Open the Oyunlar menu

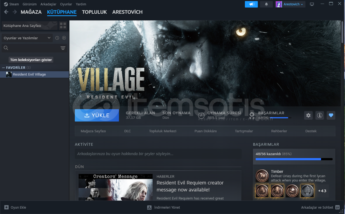[66, 4]
